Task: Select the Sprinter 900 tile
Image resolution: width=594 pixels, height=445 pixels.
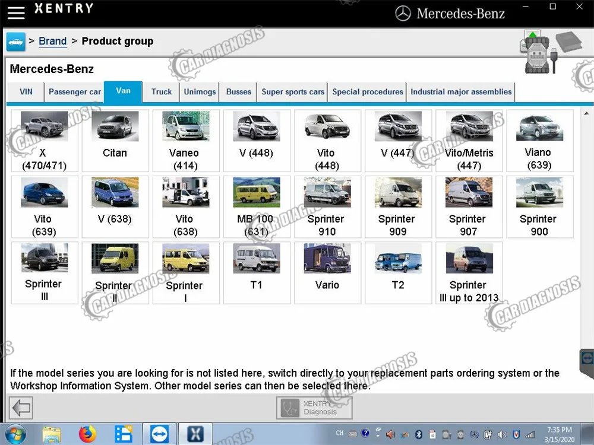Action: coord(539,206)
